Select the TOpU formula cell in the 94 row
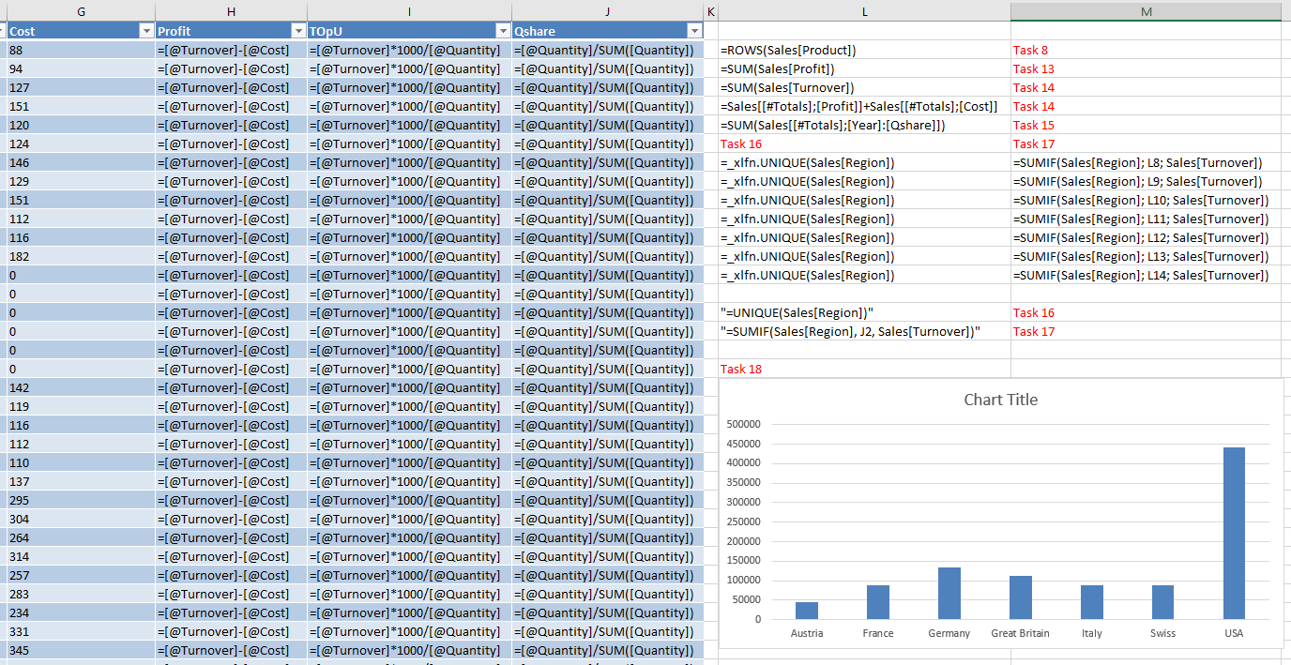 [409, 68]
